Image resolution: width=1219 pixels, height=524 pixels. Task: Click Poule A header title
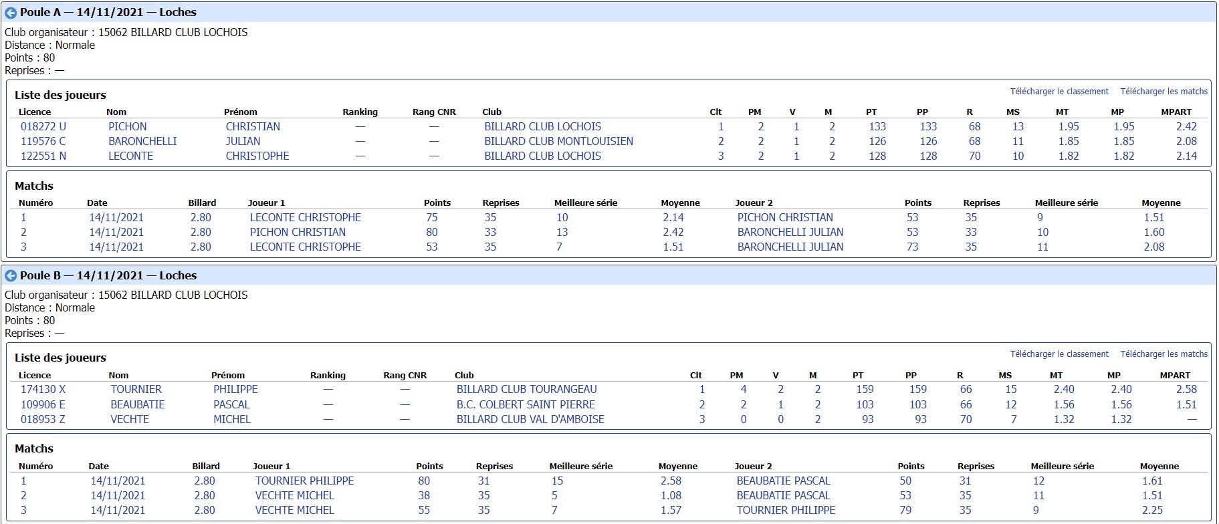(x=108, y=13)
